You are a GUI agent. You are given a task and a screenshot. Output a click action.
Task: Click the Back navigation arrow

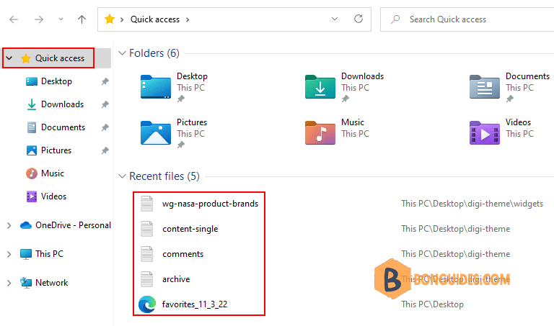(x=14, y=19)
